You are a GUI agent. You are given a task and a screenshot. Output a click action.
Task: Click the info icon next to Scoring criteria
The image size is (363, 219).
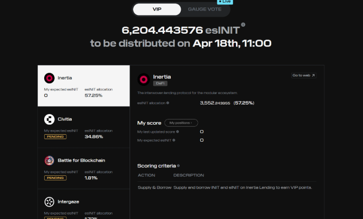click(x=178, y=165)
